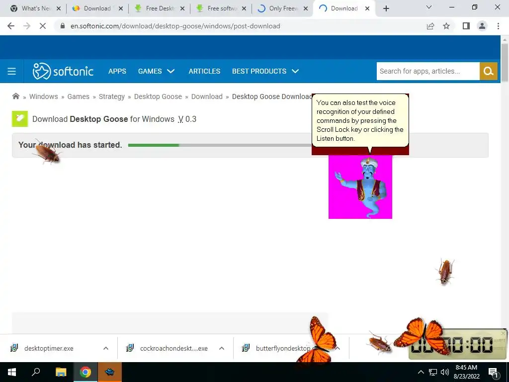Open the APPS menu item
Image resolution: width=509 pixels, height=382 pixels.
117,71
